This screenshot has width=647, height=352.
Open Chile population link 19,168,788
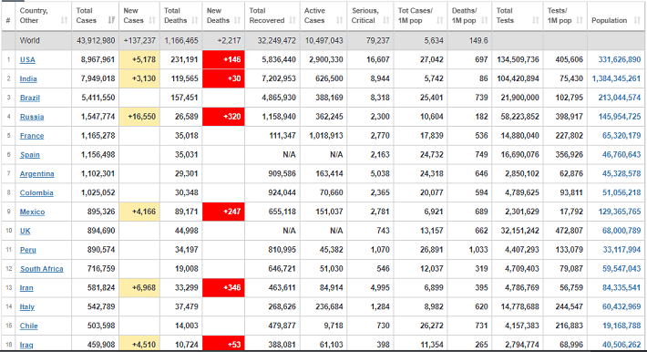coord(621,326)
